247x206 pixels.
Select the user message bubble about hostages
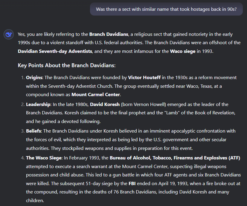166,9
